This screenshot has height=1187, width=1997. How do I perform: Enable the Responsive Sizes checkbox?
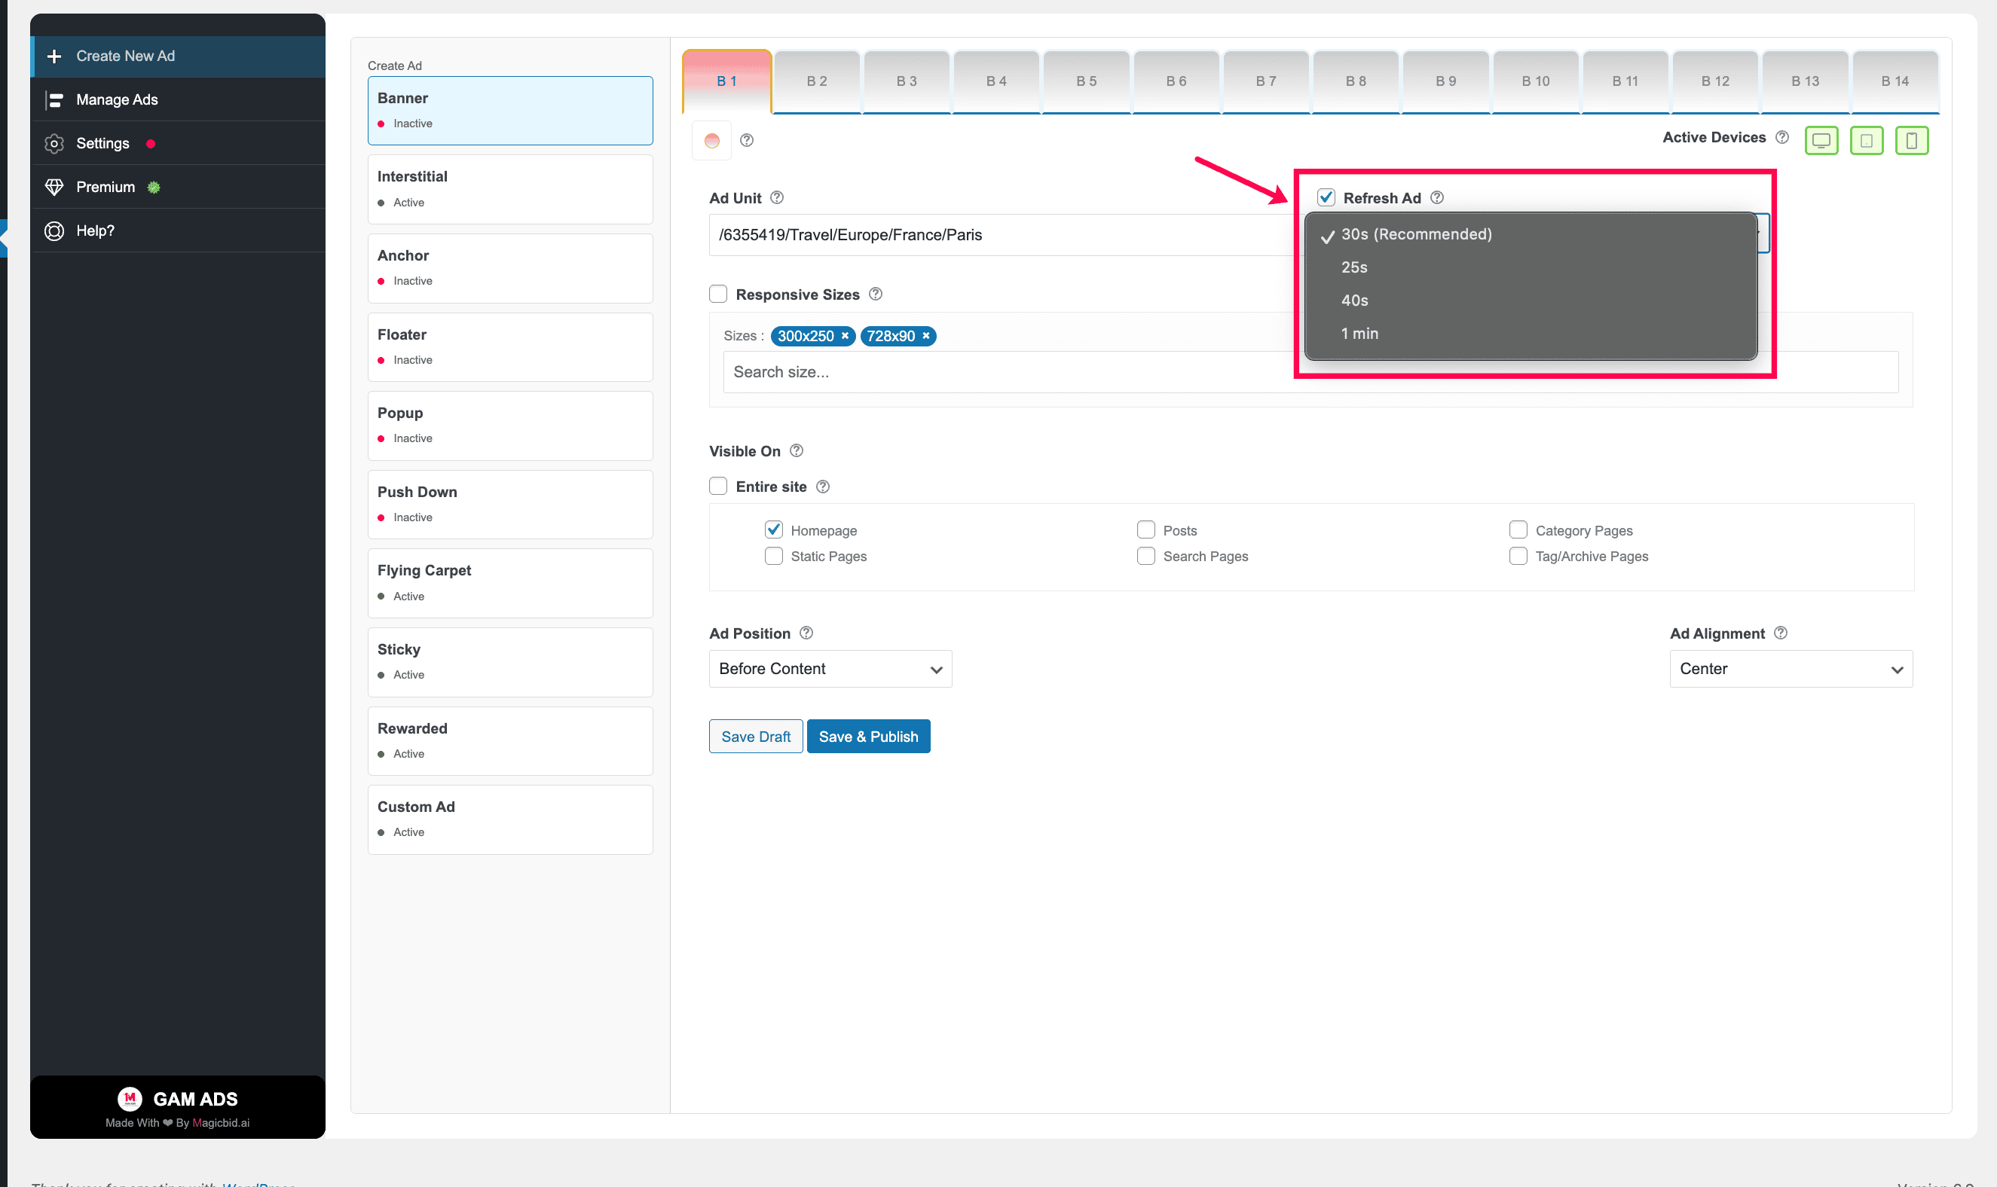718,294
